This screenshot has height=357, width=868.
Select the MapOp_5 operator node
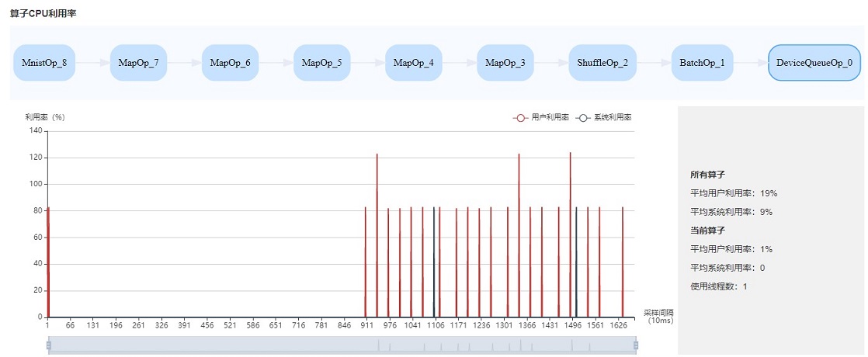tap(321, 63)
